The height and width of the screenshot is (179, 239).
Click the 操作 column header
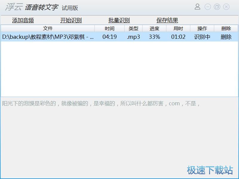tap(202, 28)
